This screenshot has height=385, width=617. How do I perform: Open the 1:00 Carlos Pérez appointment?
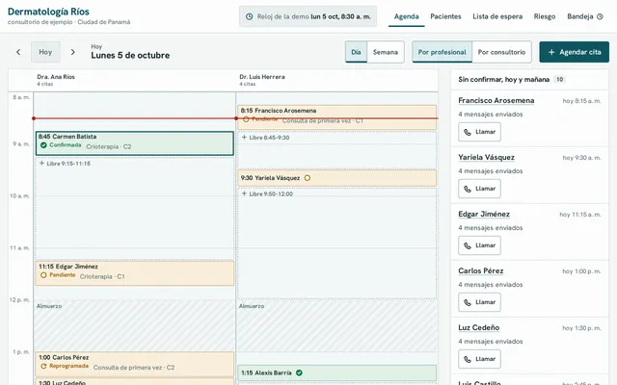click(x=135, y=364)
